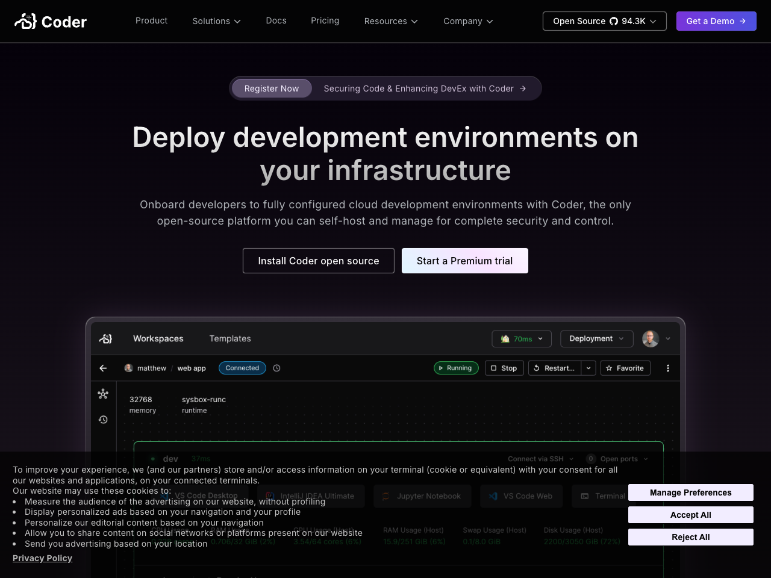Expand the chevron beside Restart
The width and height of the screenshot is (771, 578).
point(588,368)
